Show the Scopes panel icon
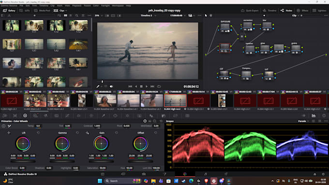Image resolution: width=329 pixels, height=185 pixels. (x=314, y=115)
